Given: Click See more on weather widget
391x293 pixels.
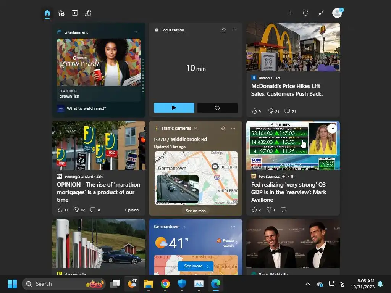Looking at the screenshot, I should click(196, 266).
